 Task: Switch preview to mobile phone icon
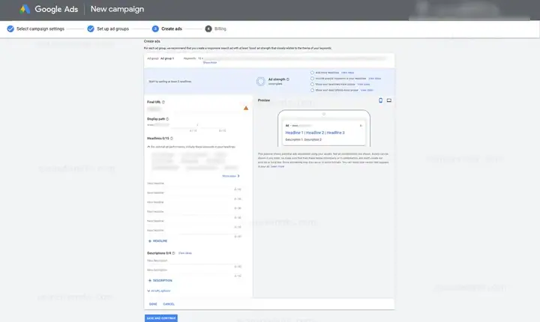coord(380,100)
